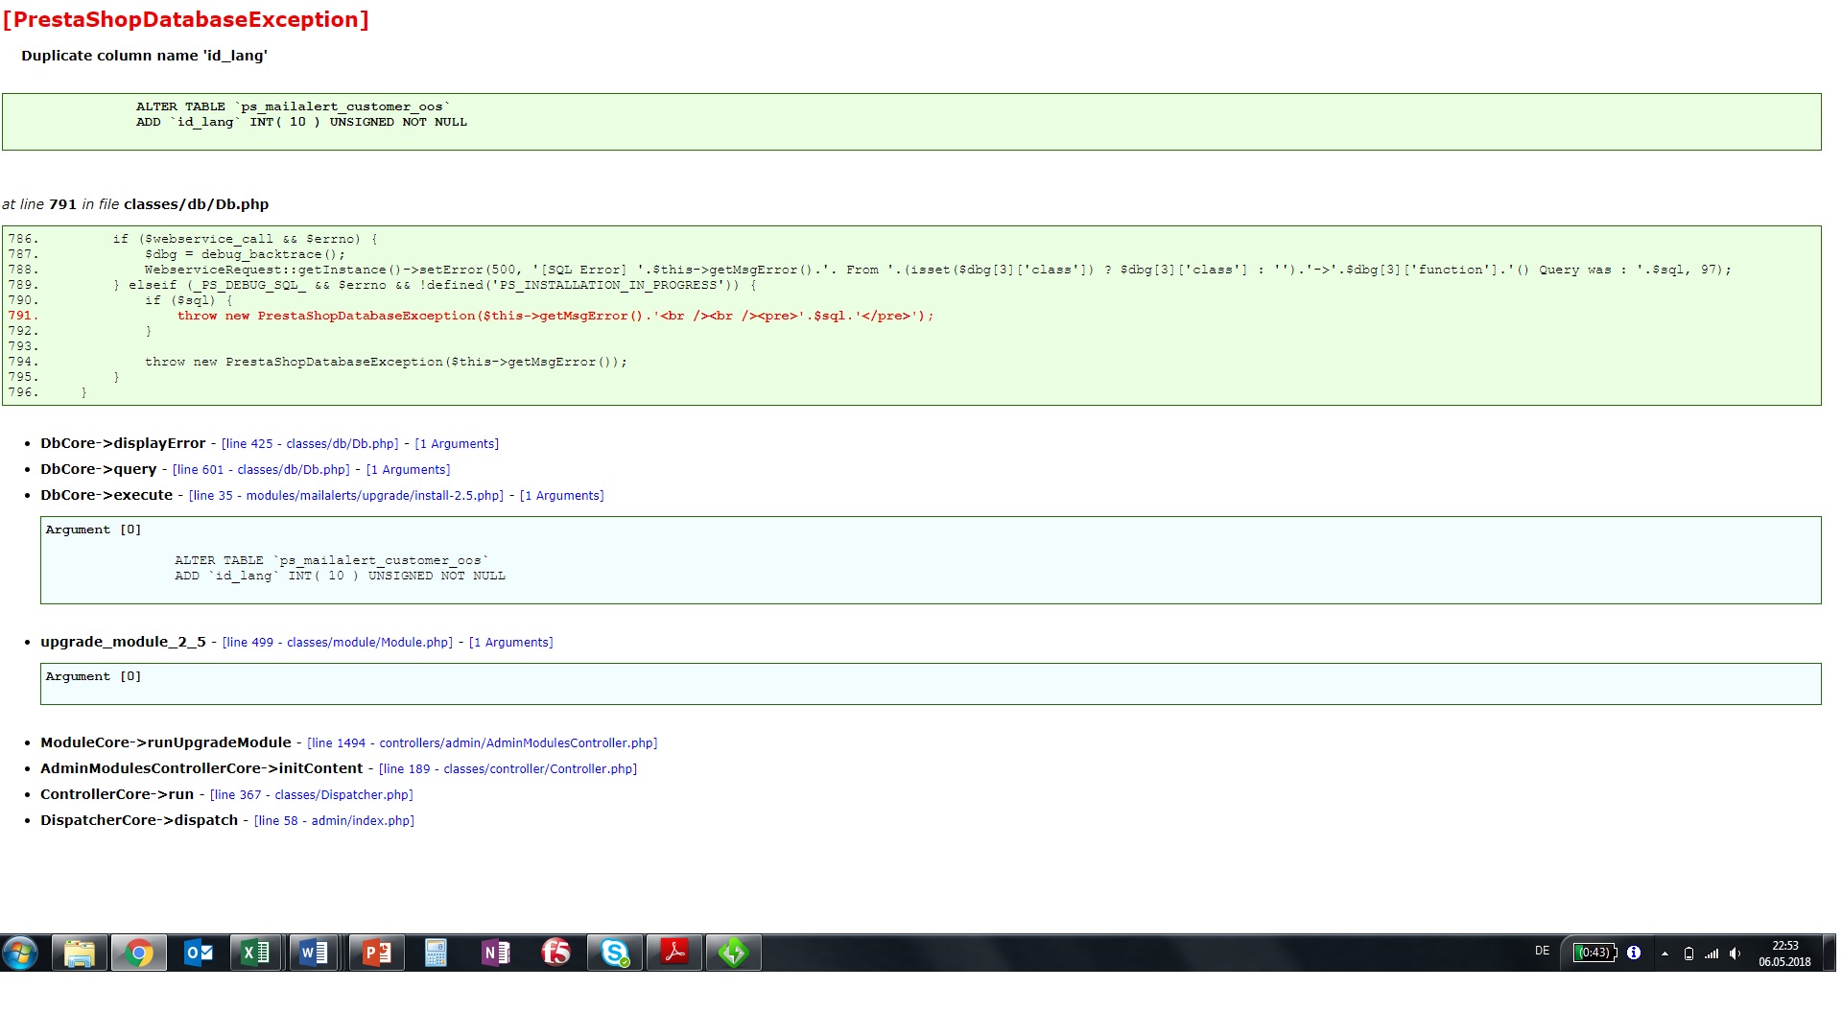This screenshot has width=1842, height=1036.
Task: Open the AdminModulesController.php line 1494 link
Action: point(482,743)
